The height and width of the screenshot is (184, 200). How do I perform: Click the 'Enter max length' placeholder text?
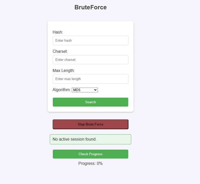point(68,79)
